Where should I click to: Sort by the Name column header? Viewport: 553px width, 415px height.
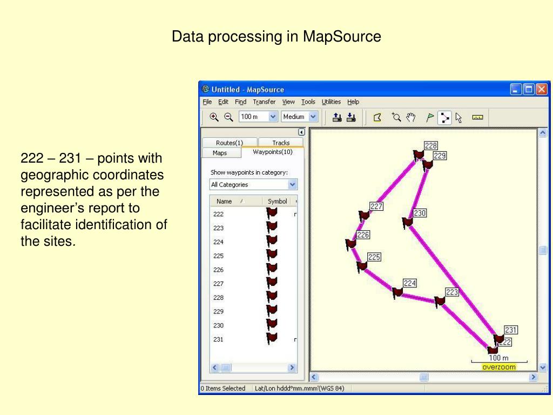click(x=236, y=201)
